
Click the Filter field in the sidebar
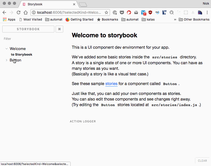[7, 39]
